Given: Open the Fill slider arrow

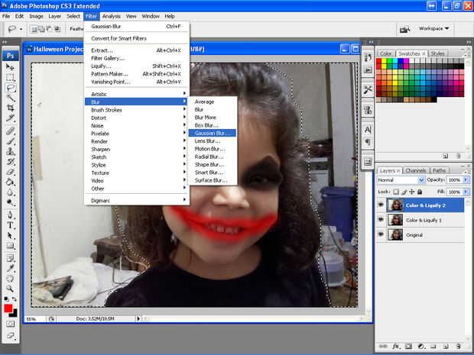Looking at the screenshot, I should [466, 192].
